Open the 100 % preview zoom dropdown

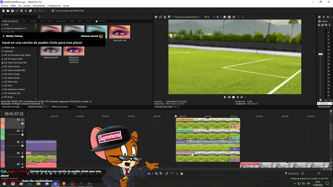209,17
